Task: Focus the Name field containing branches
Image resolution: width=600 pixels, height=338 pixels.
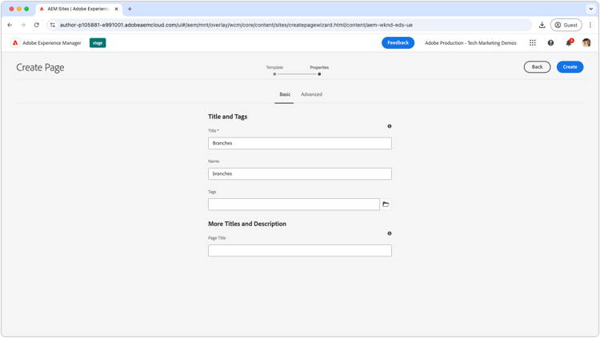Action: tap(300, 173)
